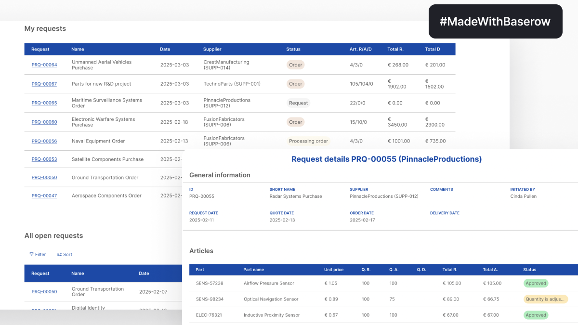Select part code SENS-57238
578x325 pixels.
(x=210, y=283)
